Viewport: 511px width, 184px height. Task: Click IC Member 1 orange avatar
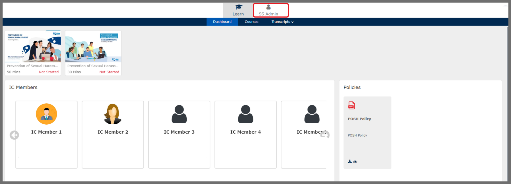[46, 114]
